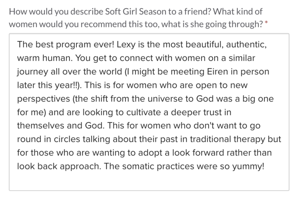Click the word "journey" in the response

pyautogui.click(x=33, y=72)
